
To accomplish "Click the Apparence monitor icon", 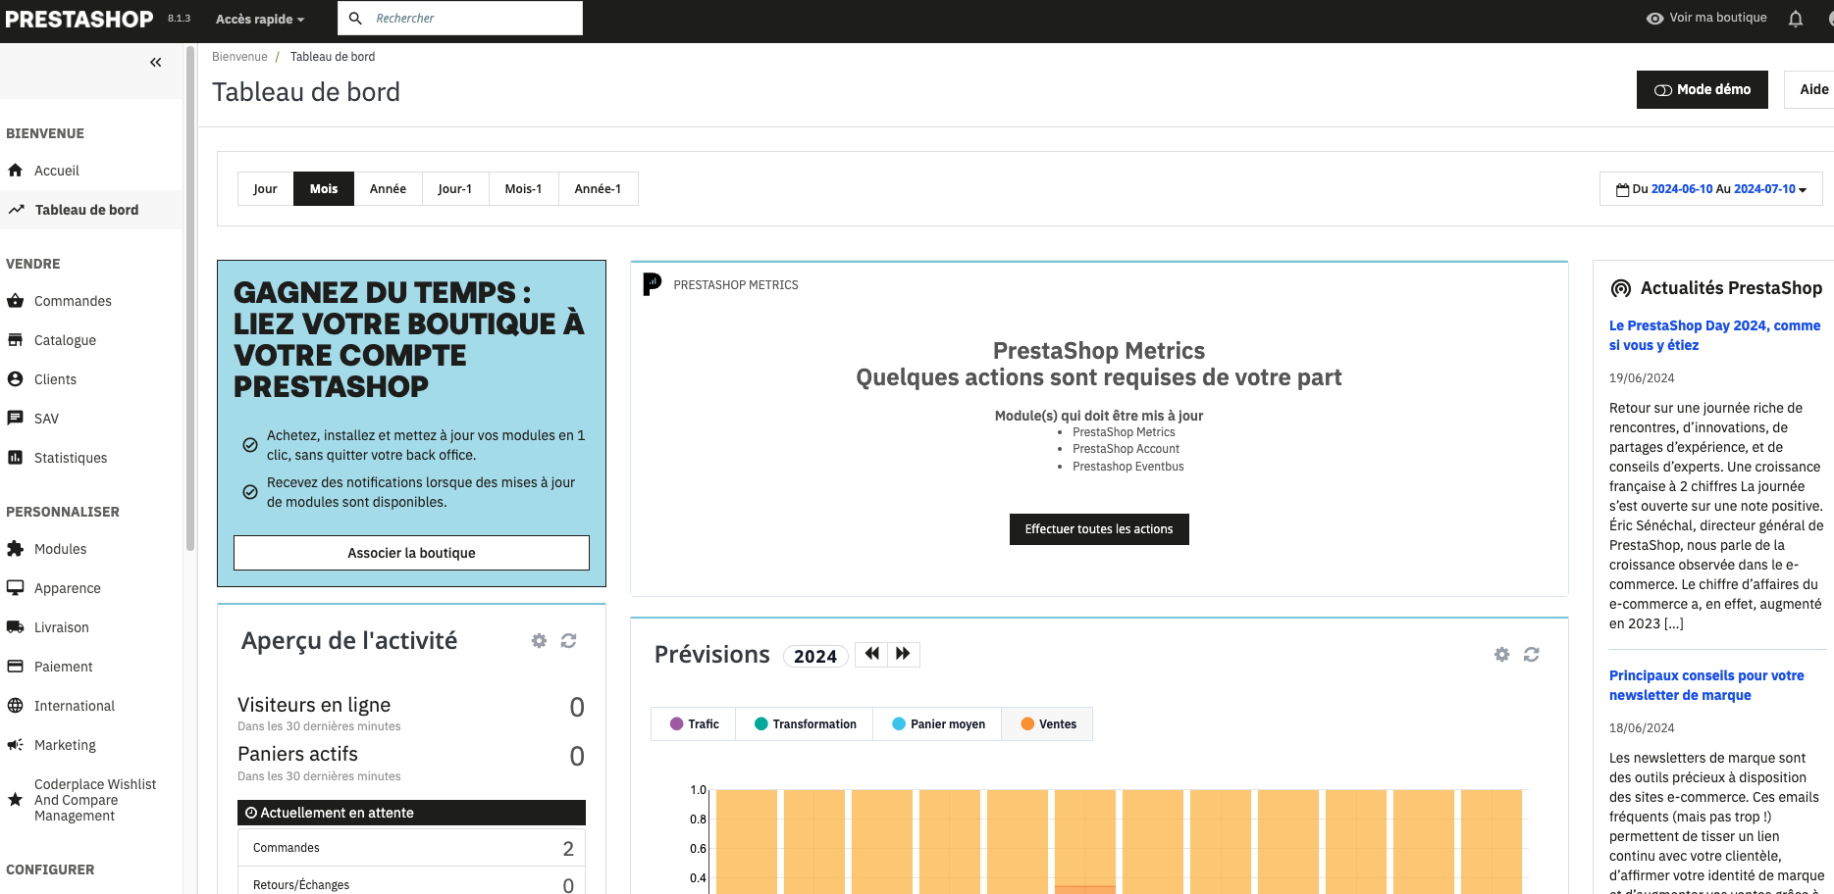I will point(16,588).
